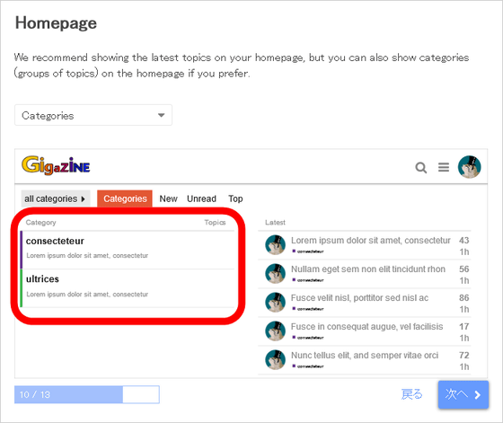Open the hamburger menu icon
The width and height of the screenshot is (503, 423).
[x=444, y=167]
